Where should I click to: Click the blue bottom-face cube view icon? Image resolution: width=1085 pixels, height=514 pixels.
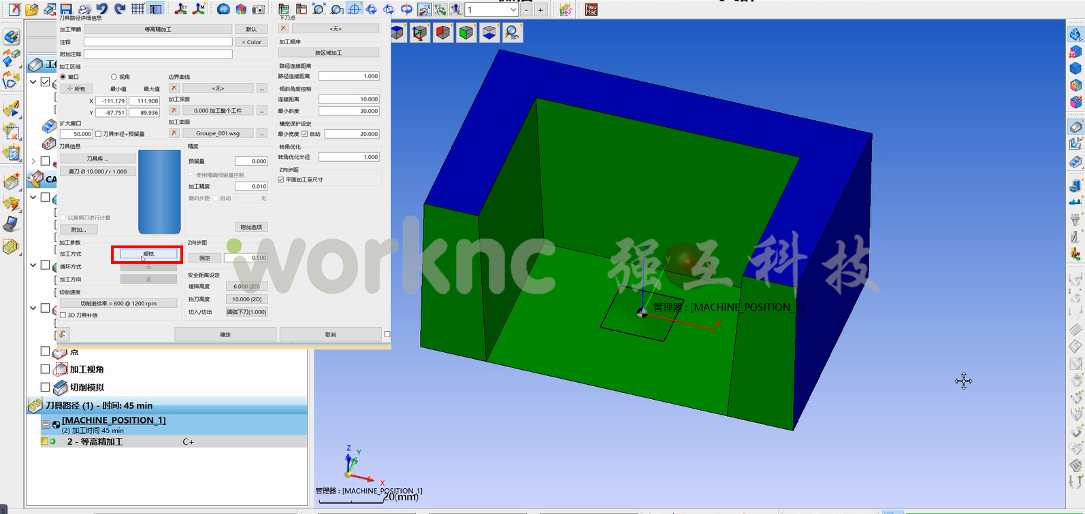point(489,32)
